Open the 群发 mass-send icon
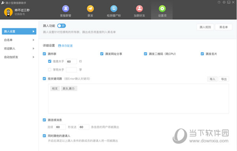This screenshot has width=237, height=151. [90, 9]
